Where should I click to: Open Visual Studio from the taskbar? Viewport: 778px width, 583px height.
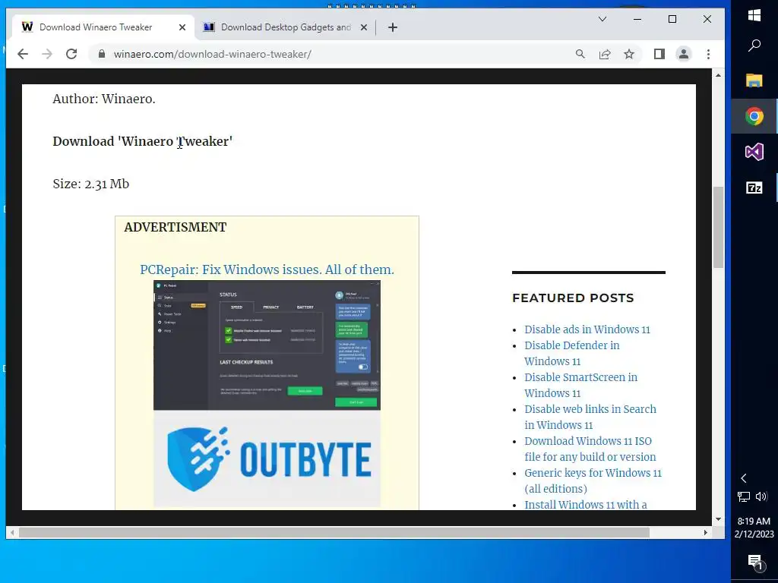[x=754, y=152]
